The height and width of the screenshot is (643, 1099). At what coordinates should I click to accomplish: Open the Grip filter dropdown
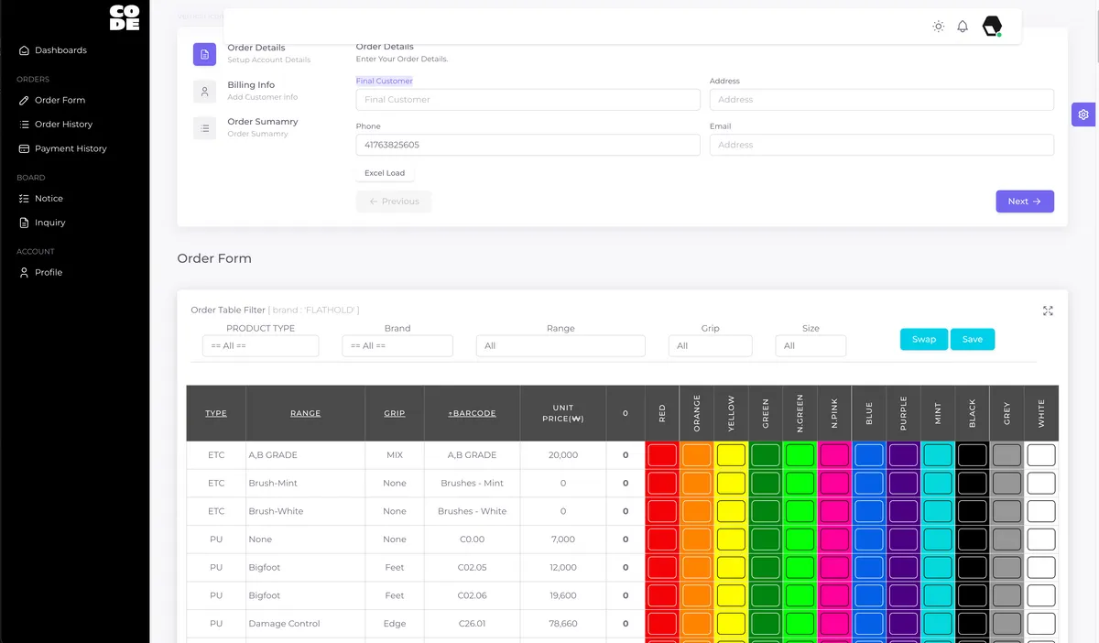pos(710,345)
